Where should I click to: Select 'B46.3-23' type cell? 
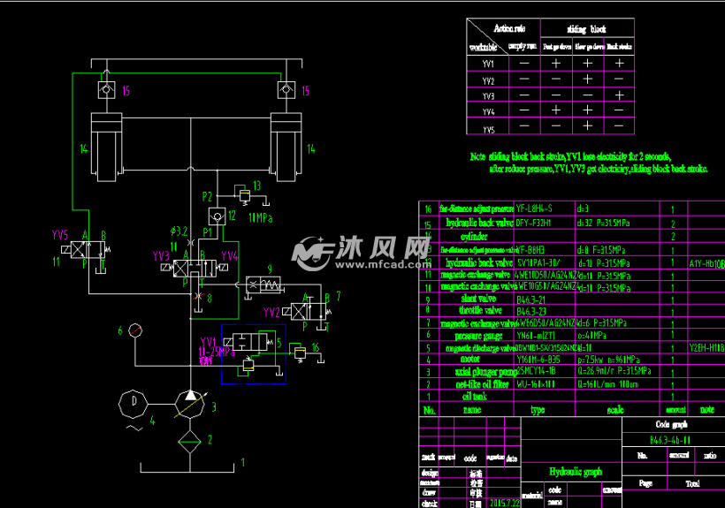[530, 311]
